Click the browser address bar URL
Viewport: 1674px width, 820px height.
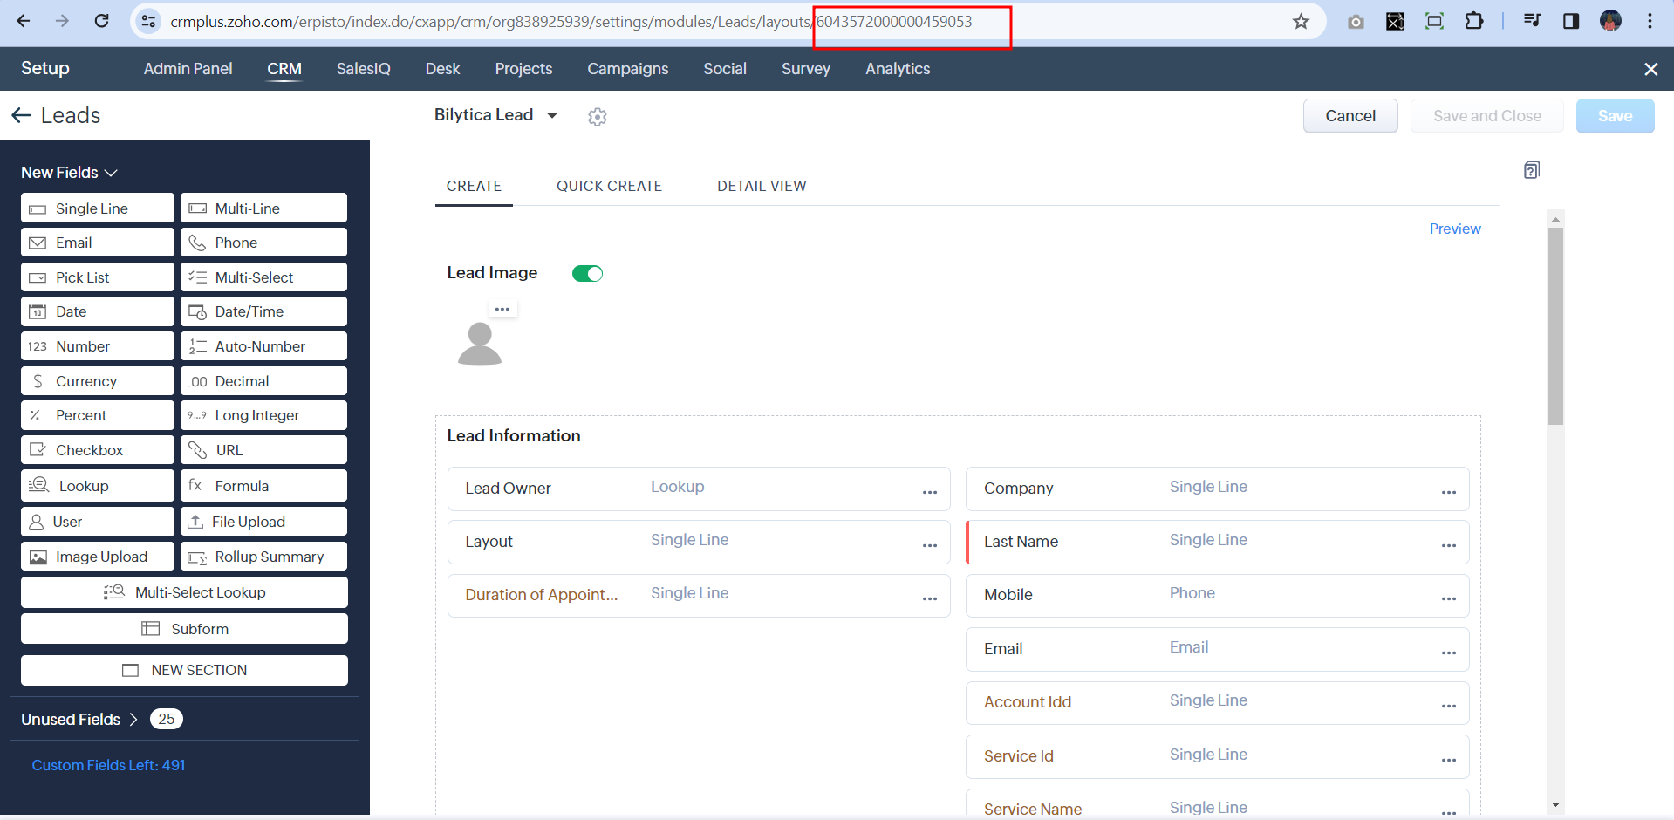571,22
